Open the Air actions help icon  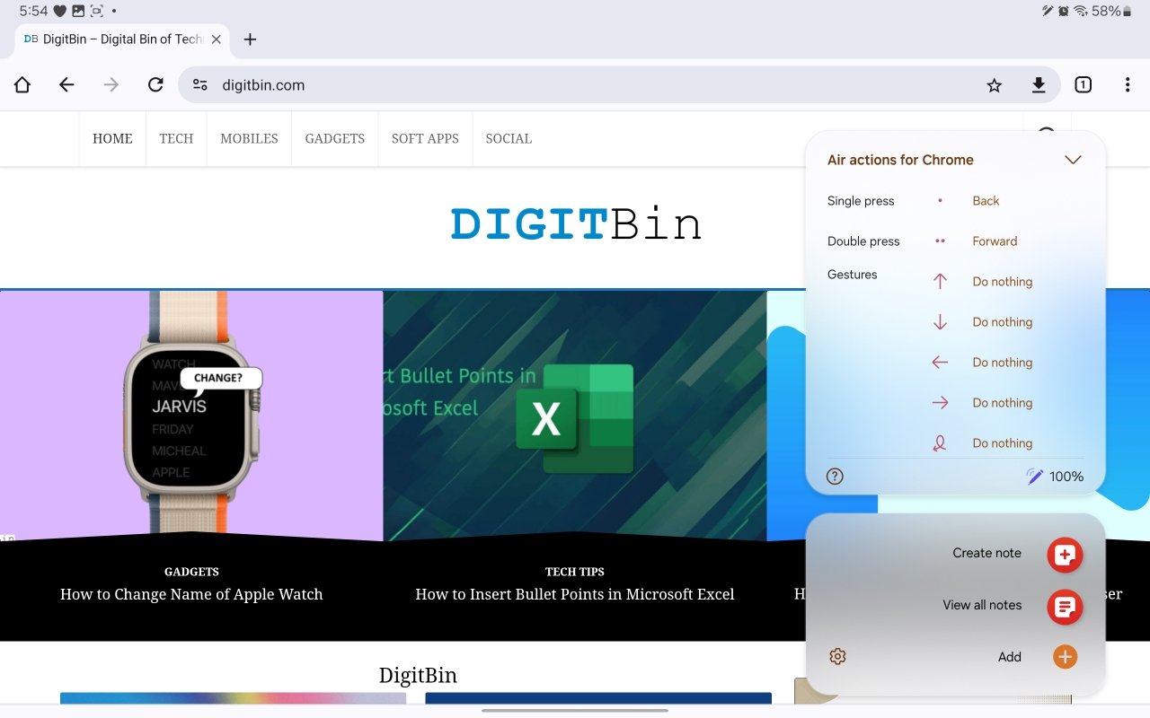[835, 477]
